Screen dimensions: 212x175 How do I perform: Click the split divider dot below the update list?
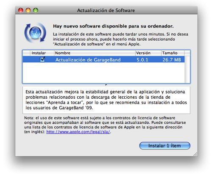click(x=106, y=85)
